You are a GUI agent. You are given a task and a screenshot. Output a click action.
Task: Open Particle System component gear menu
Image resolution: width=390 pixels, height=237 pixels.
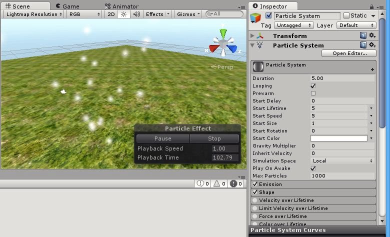(x=372, y=45)
